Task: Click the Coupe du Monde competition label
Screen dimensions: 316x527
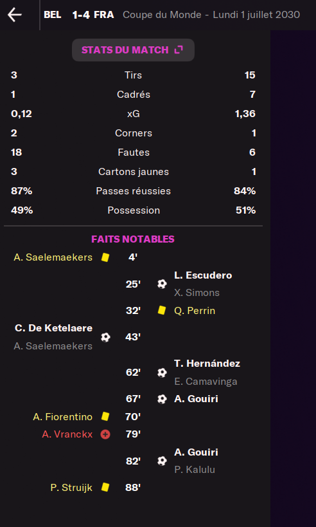Action: pyautogui.click(x=162, y=15)
